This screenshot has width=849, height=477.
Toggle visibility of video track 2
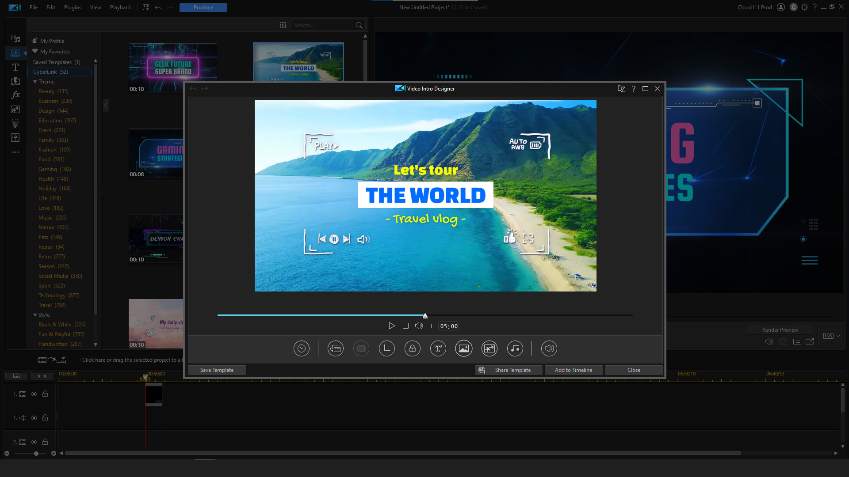point(34,442)
